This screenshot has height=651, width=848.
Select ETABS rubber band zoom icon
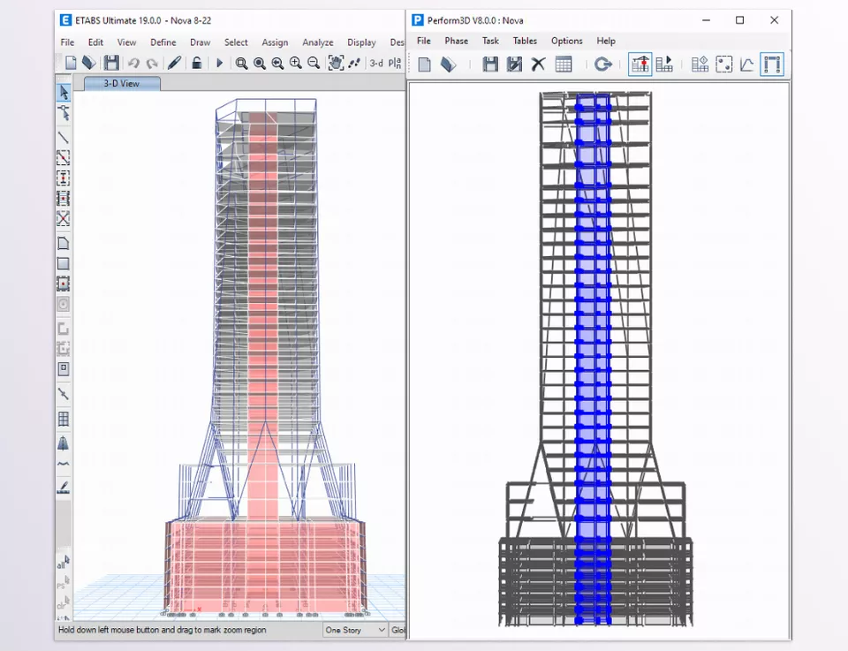coord(241,64)
